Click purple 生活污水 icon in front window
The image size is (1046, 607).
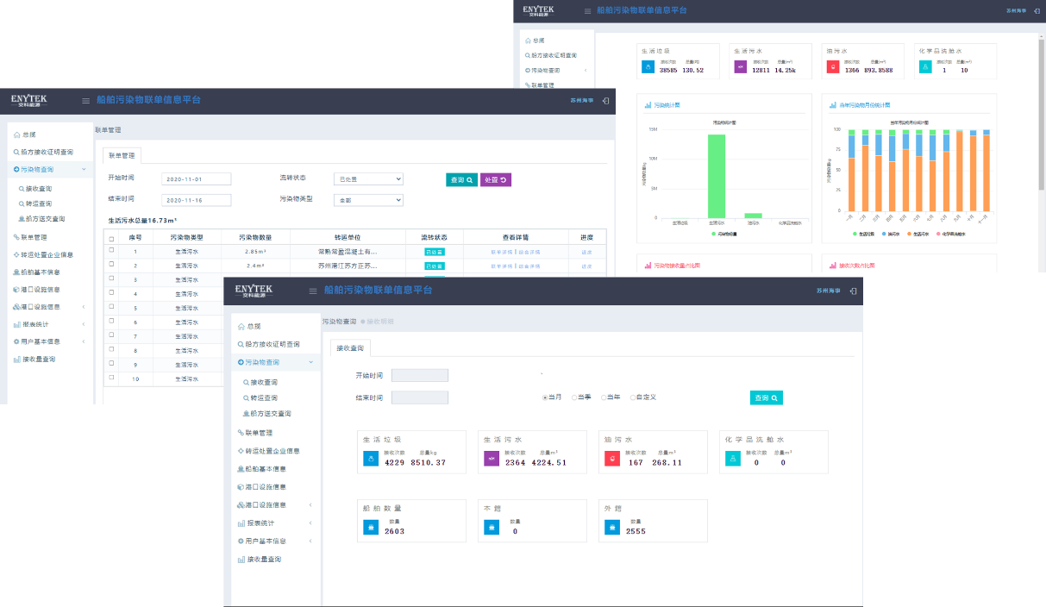492,460
